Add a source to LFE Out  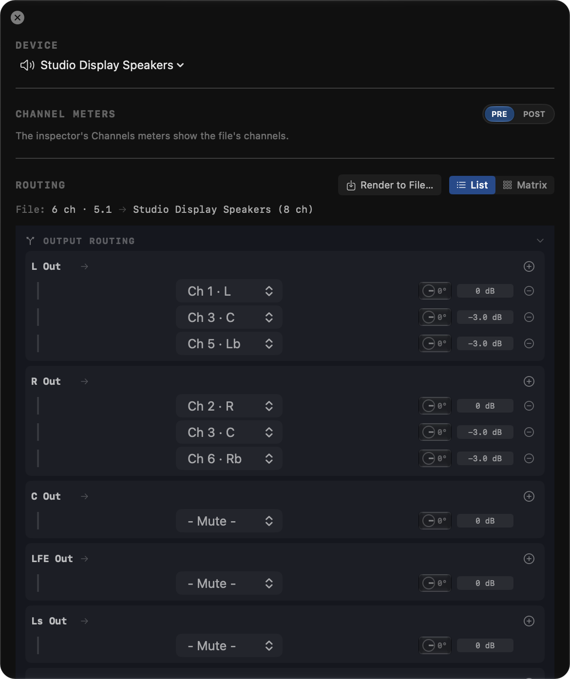click(529, 559)
